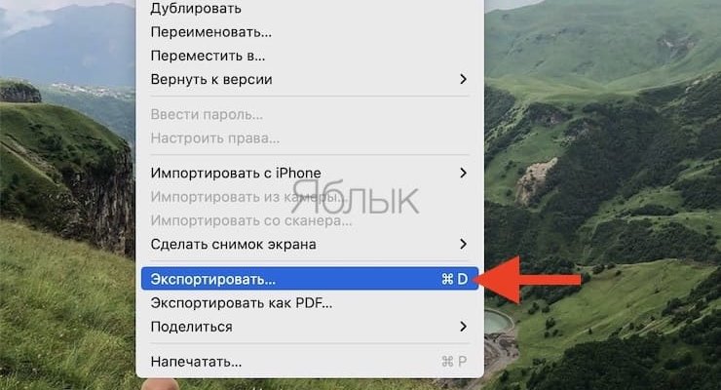Image resolution: width=721 pixels, height=390 pixels.
Task: Select Экспортировать как PDF…
Action: coord(310,303)
